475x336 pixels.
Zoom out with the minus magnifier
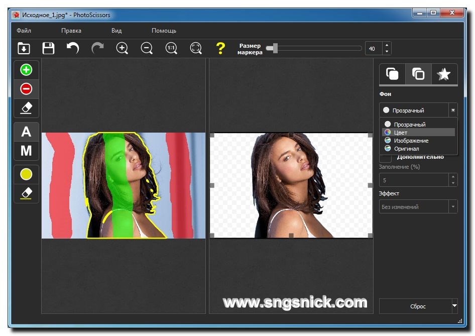coord(147,48)
